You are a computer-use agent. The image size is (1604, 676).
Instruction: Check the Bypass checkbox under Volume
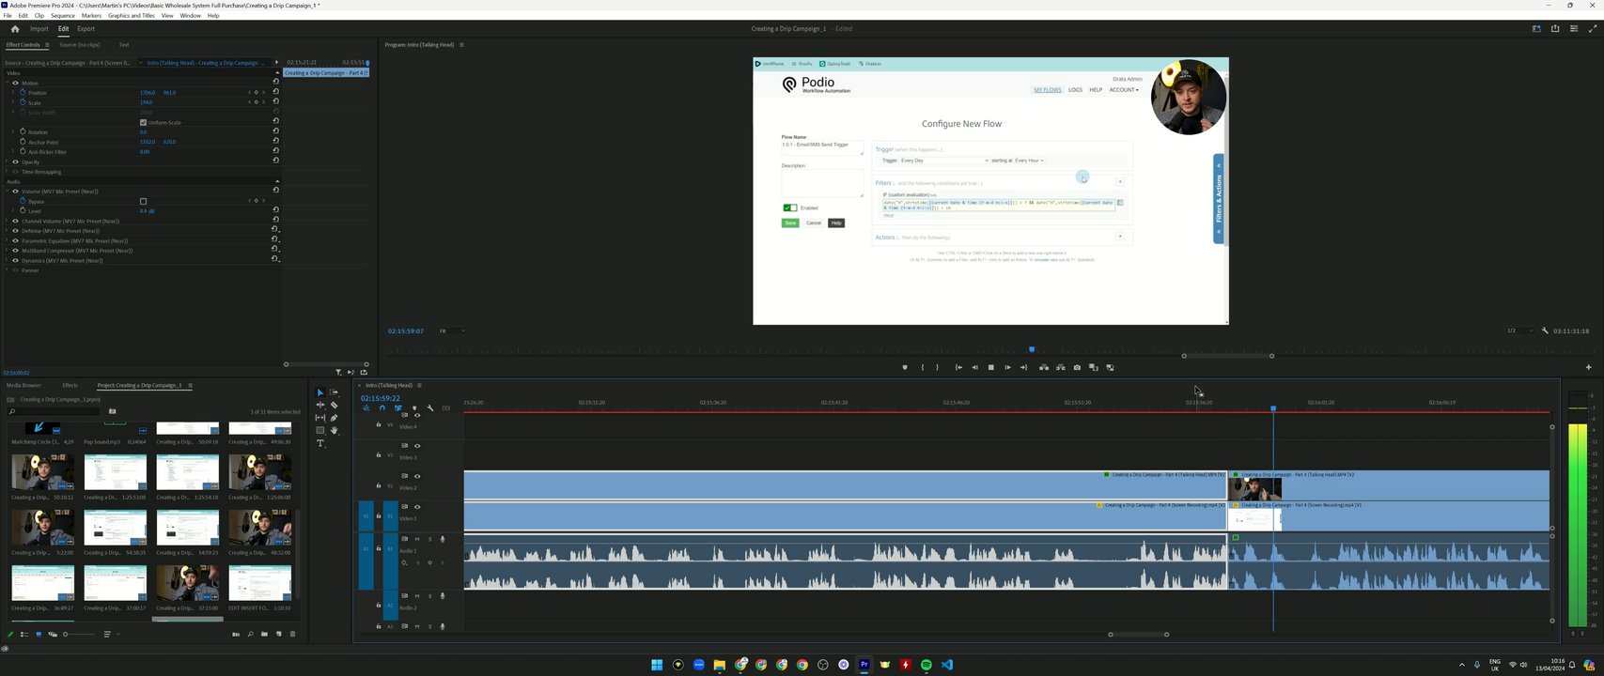[x=143, y=201]
